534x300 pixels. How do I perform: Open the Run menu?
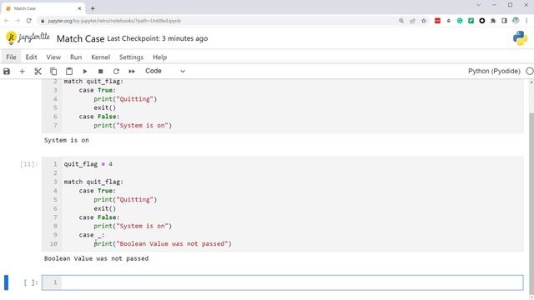click(x=76, y=57)
